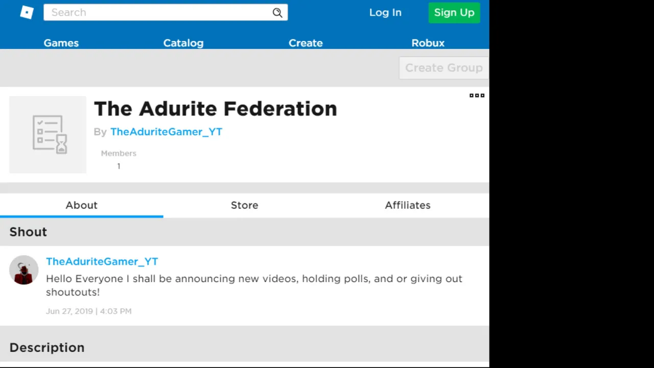Screen dimensions: 654x368
Task: Click the Members count label
Action: click(x=119, y=153)
